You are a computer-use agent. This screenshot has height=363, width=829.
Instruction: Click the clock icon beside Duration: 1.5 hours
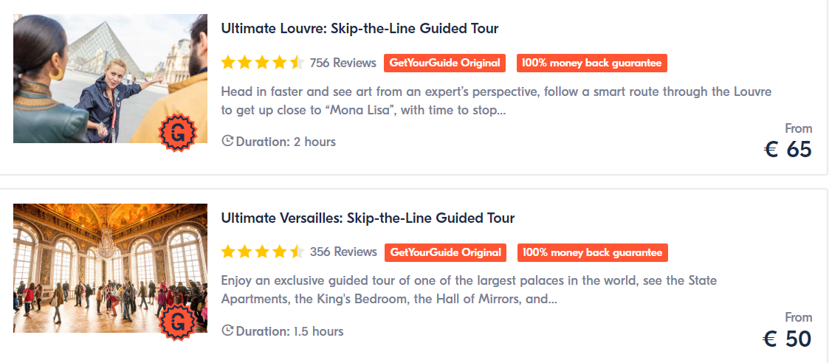click(x=227, y=331)
